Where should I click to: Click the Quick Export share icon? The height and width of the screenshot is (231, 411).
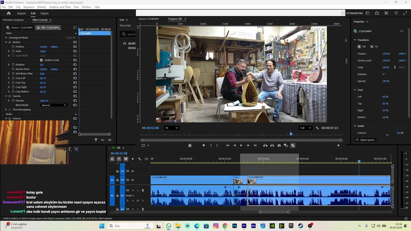(x=377, y=13)
